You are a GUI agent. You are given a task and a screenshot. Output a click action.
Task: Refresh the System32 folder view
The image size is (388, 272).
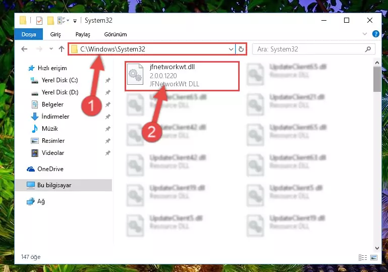coord(241,49)
